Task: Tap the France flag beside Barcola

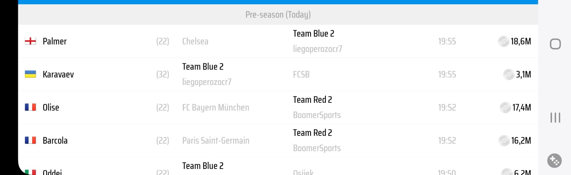Action: coord(30,140)
